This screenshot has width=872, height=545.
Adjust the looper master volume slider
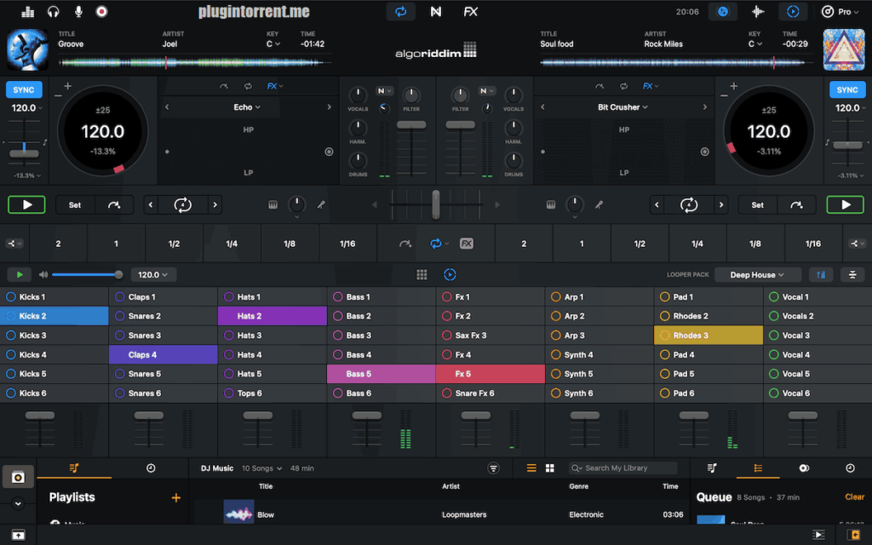[85, 275]
